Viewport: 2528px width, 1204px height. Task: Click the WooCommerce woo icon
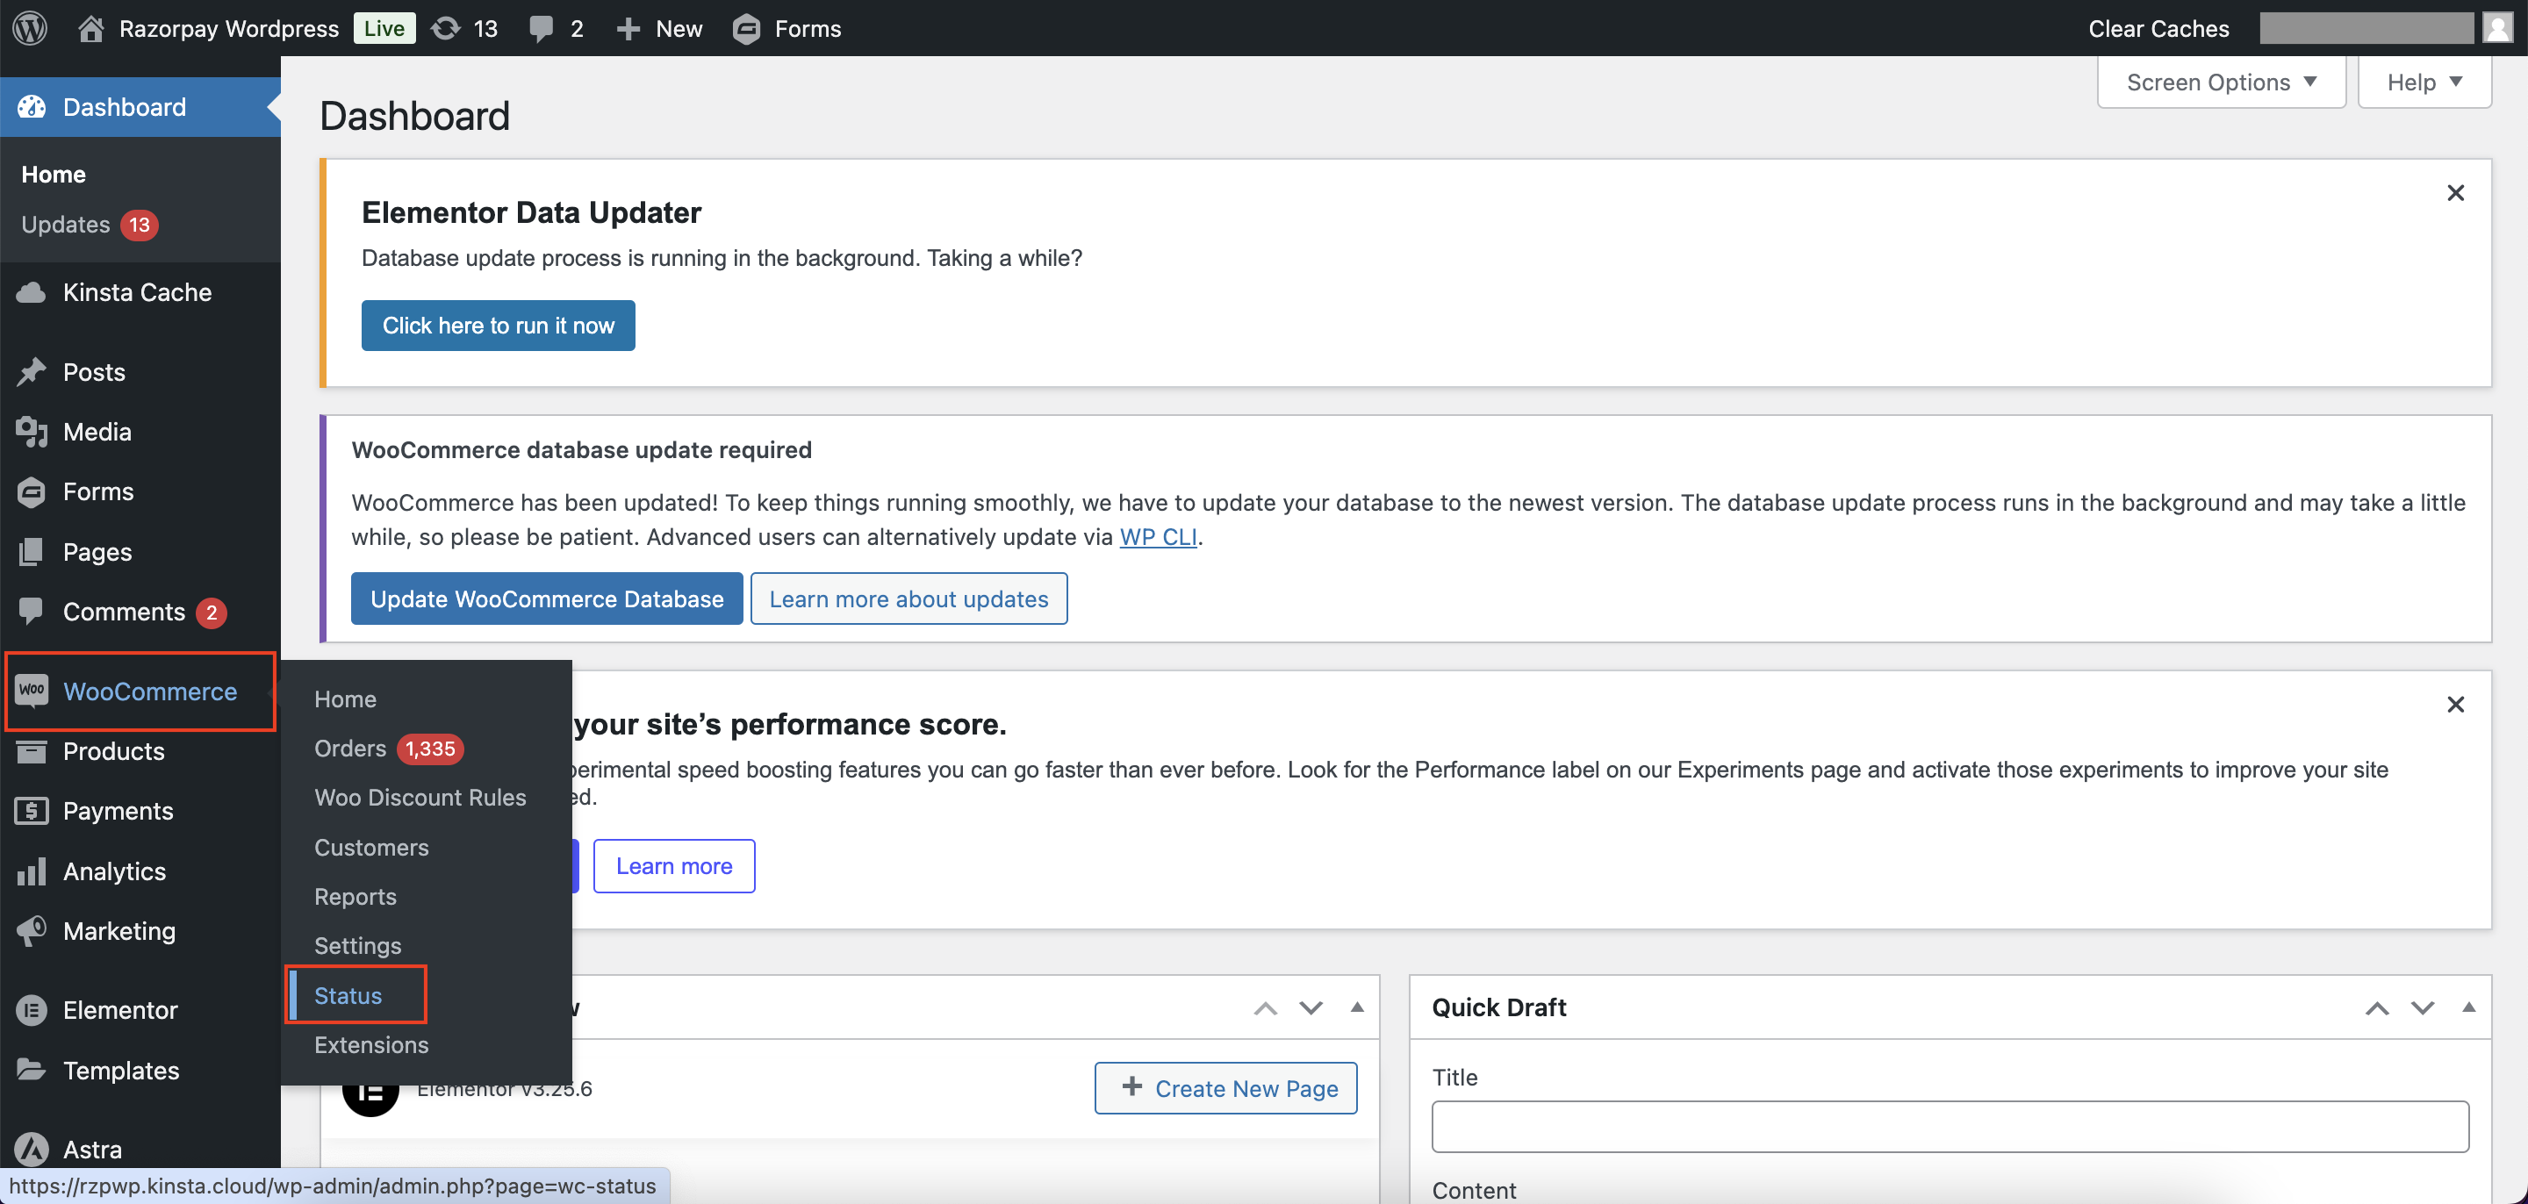(32, 690)
